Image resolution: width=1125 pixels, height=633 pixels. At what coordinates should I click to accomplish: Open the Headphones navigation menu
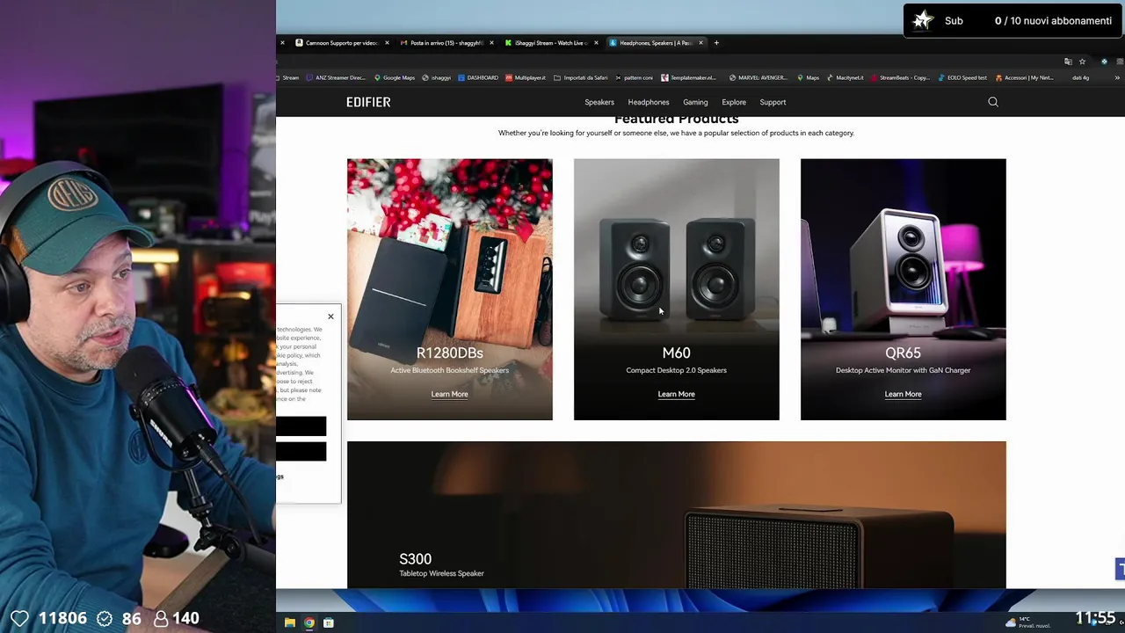tap(649, 102)
